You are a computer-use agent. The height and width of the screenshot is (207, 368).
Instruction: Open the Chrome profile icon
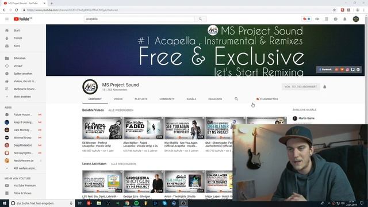coord(358,10)
